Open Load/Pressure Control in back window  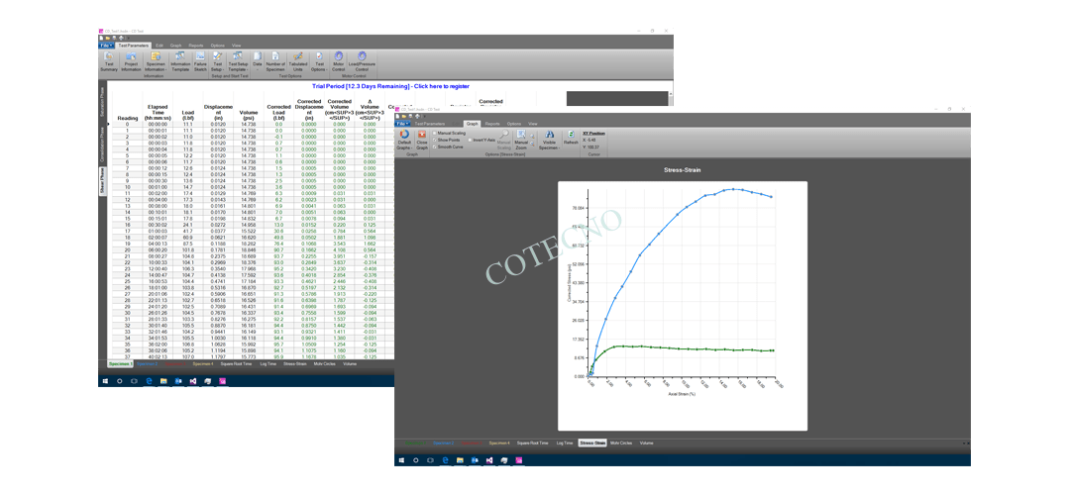click(362, 61)
